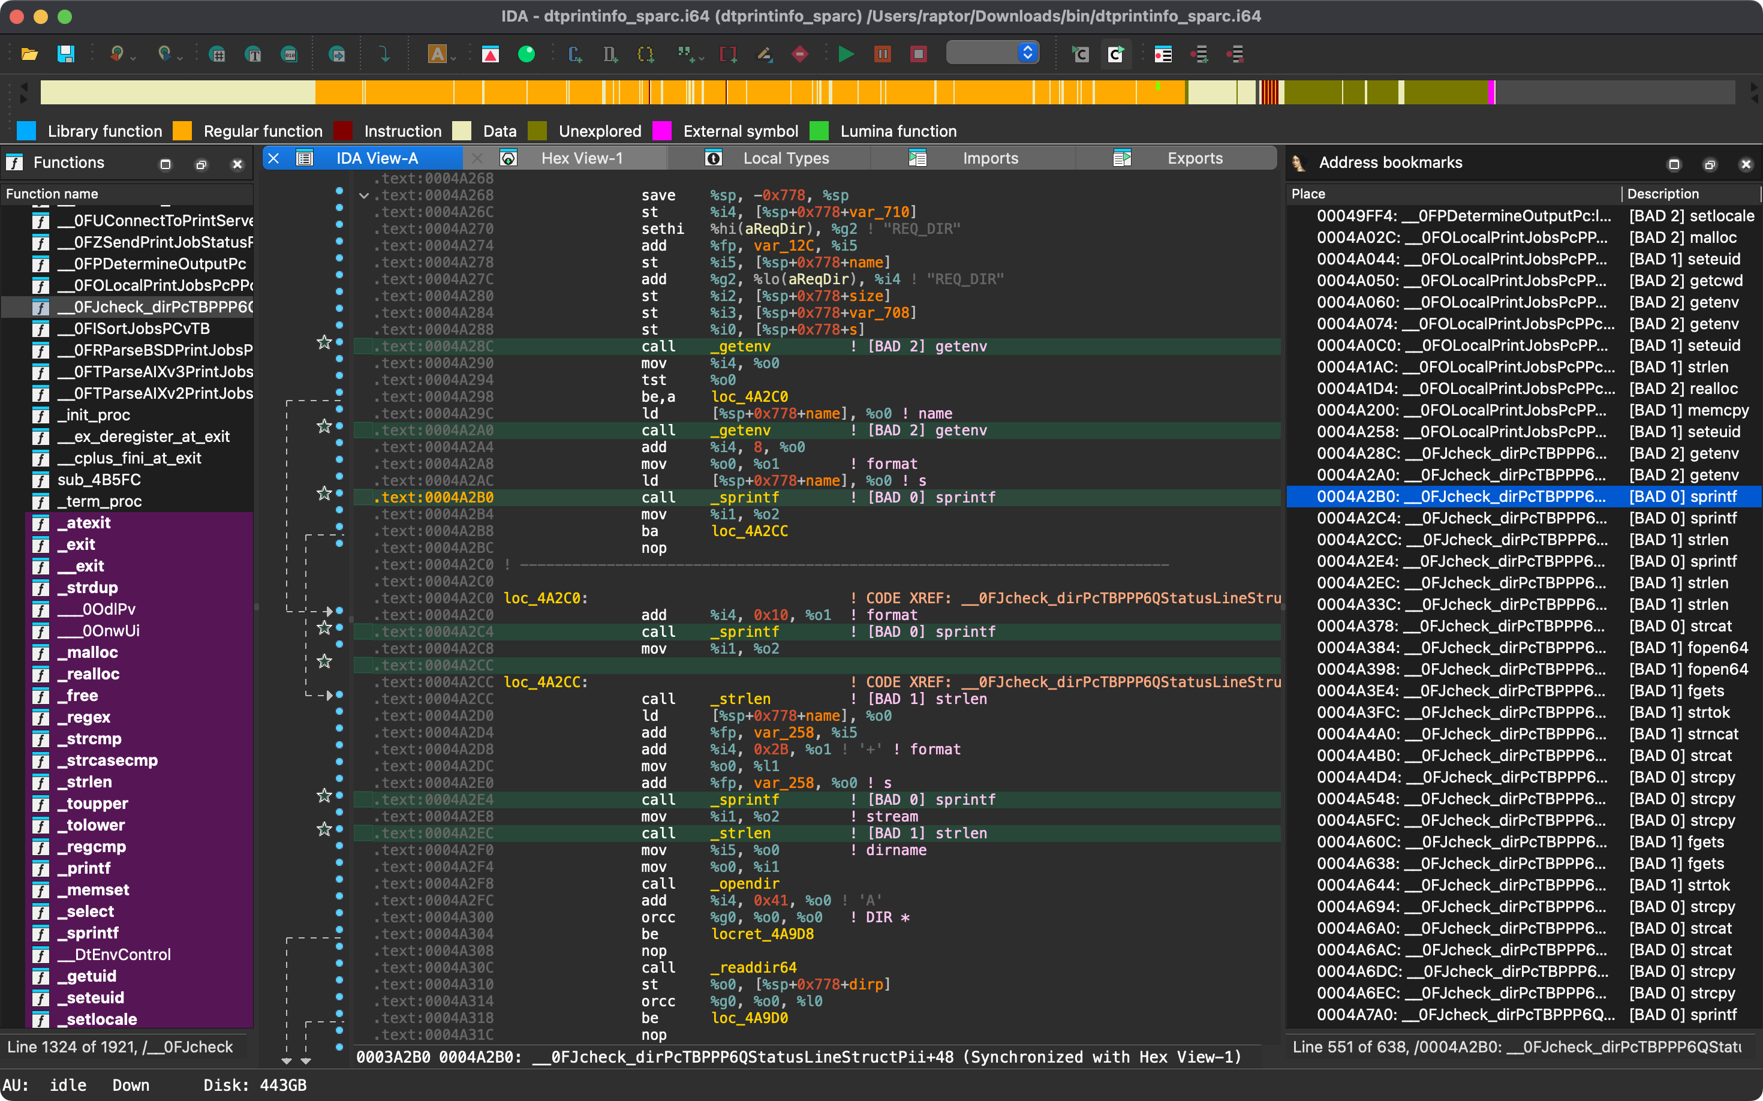
Task: Terminate the process with the red stop icon
Action: click(x=918, y=54)
